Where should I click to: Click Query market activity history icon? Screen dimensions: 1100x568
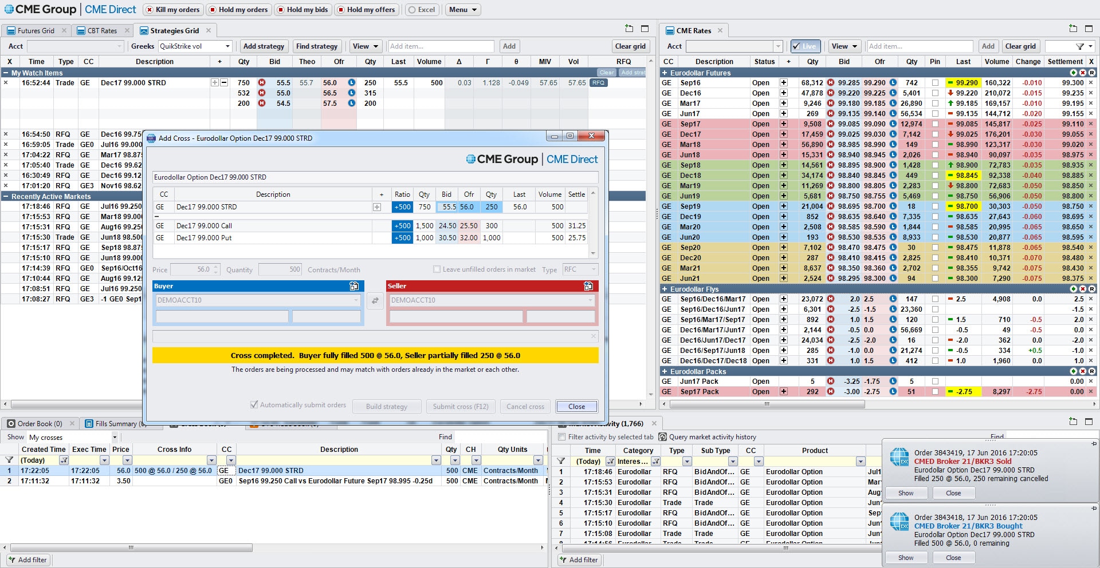tap(663, 437)
